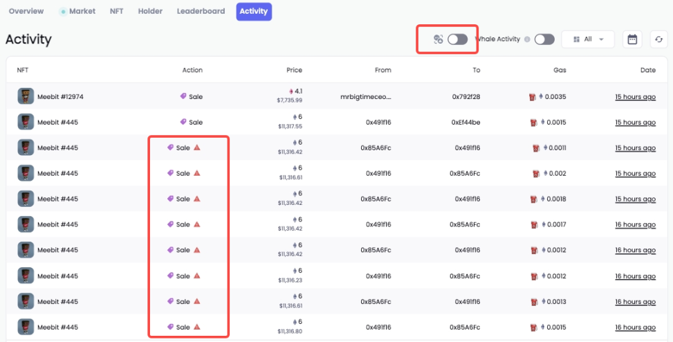Toggle the wash trading filter switch
The width and height of the screenshot is (673, 342).
pos(457,39)
